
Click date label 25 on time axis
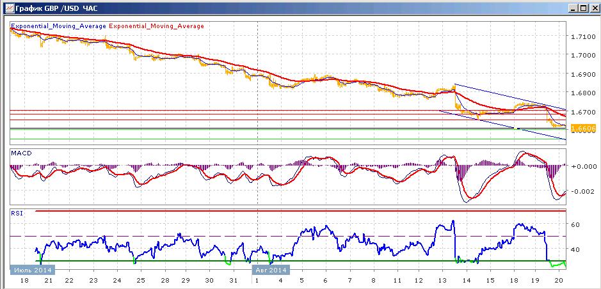coord(140,280)
